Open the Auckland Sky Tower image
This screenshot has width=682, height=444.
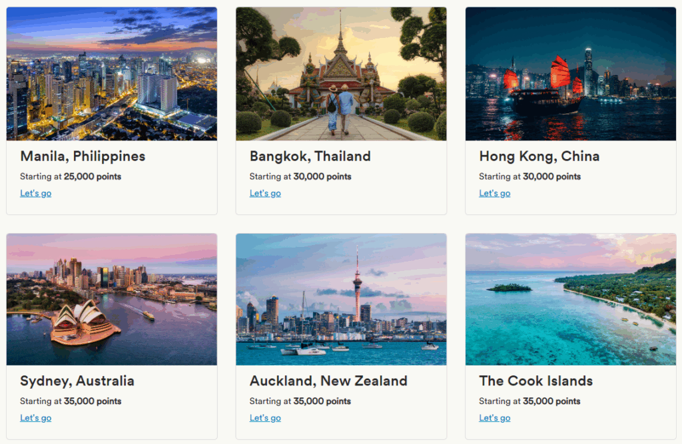(x=341, y=299)
